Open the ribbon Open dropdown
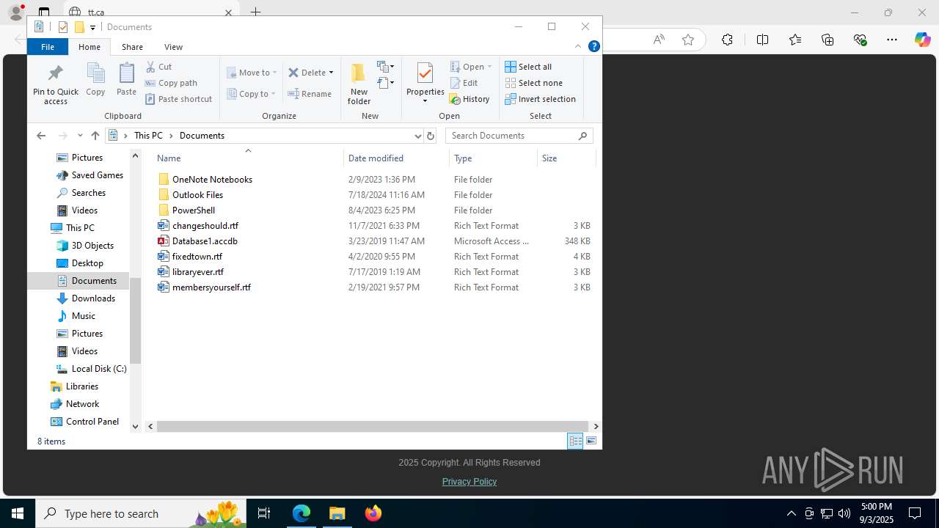939x528 pixels. click(x=471, y=67)
